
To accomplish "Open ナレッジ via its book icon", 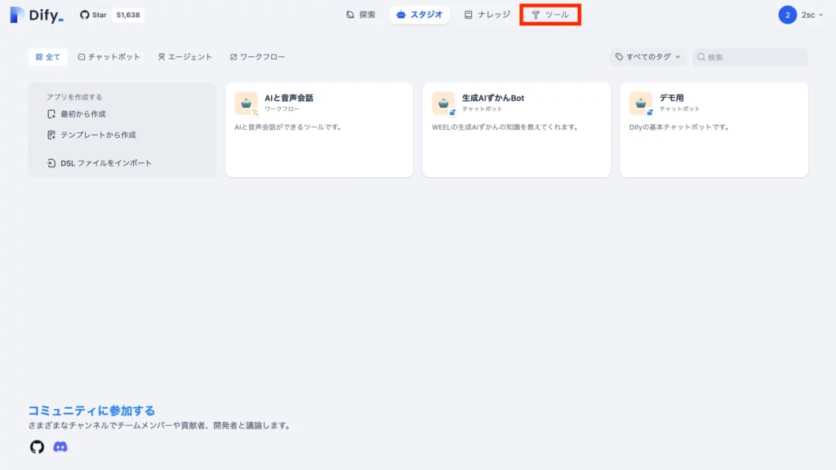I will tap(468, 14).
